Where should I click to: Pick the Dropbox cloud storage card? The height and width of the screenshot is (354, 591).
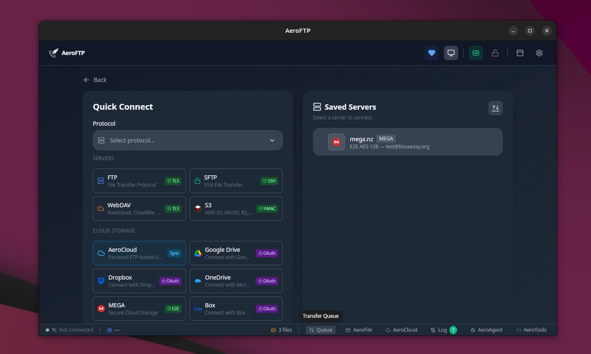click(139, 281)
